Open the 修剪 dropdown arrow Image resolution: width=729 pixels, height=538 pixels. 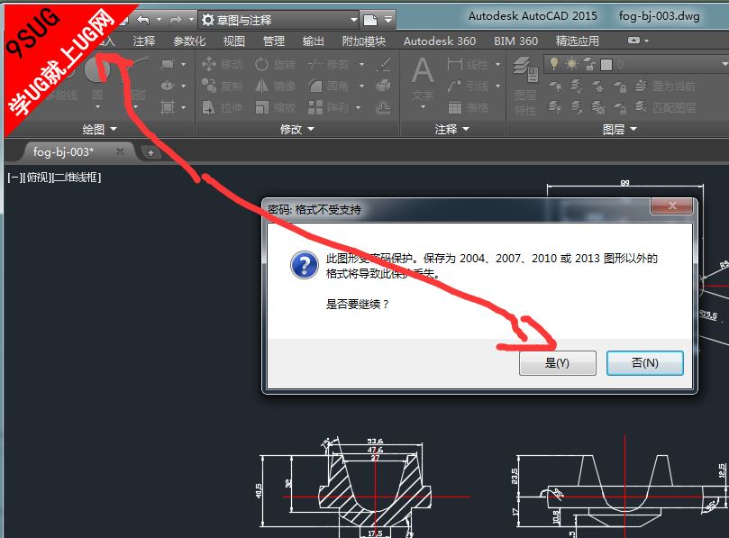click(x=361, y=64)
